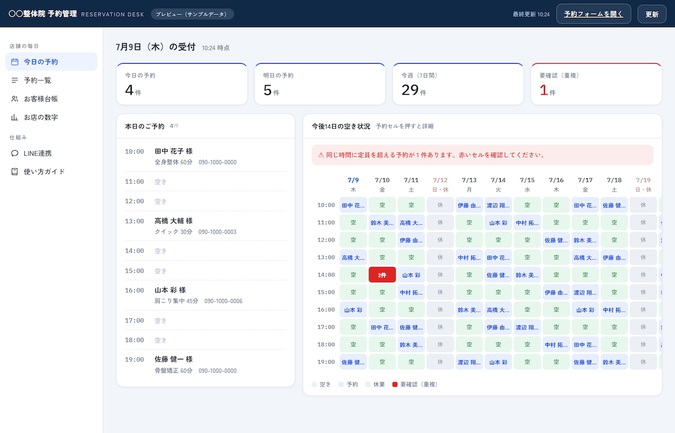Open the 要確認（重複）1件 card
675x433 pixels.
tap(596, 84)
